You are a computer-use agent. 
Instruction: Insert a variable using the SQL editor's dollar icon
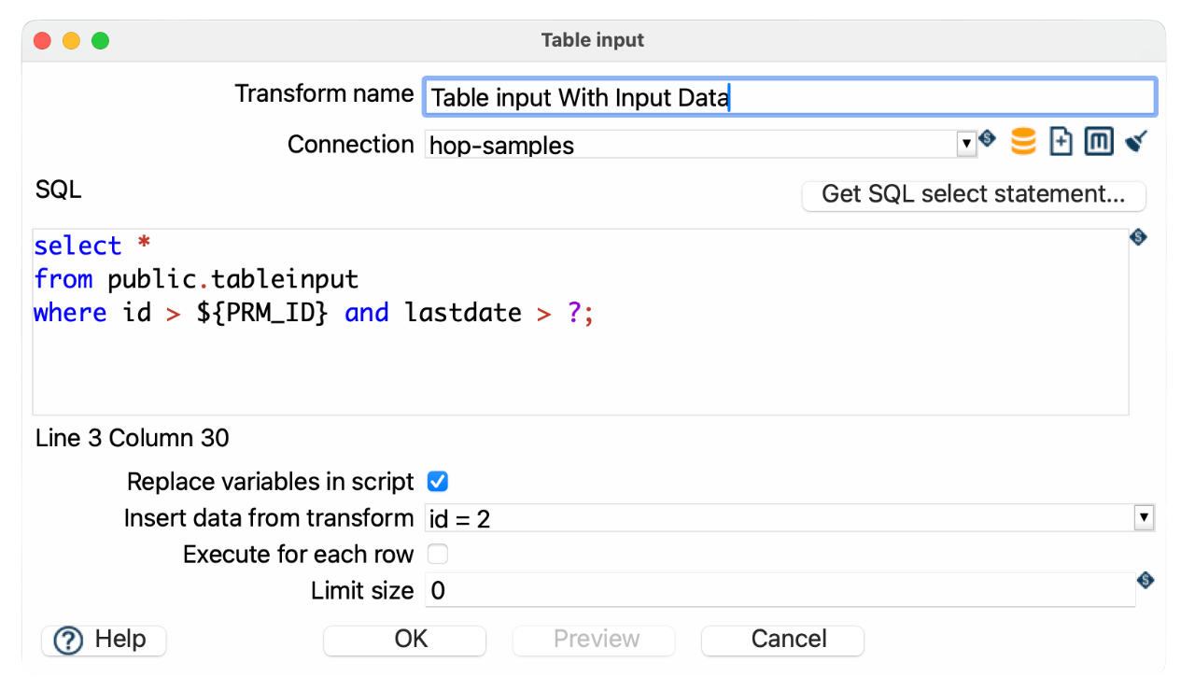tap(1138, 237)
